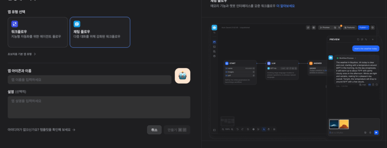Viewport: 387px width, 148px height.
Task: Select the pointer mode icon in canvas toolbar
Action: tap(264, 129)
